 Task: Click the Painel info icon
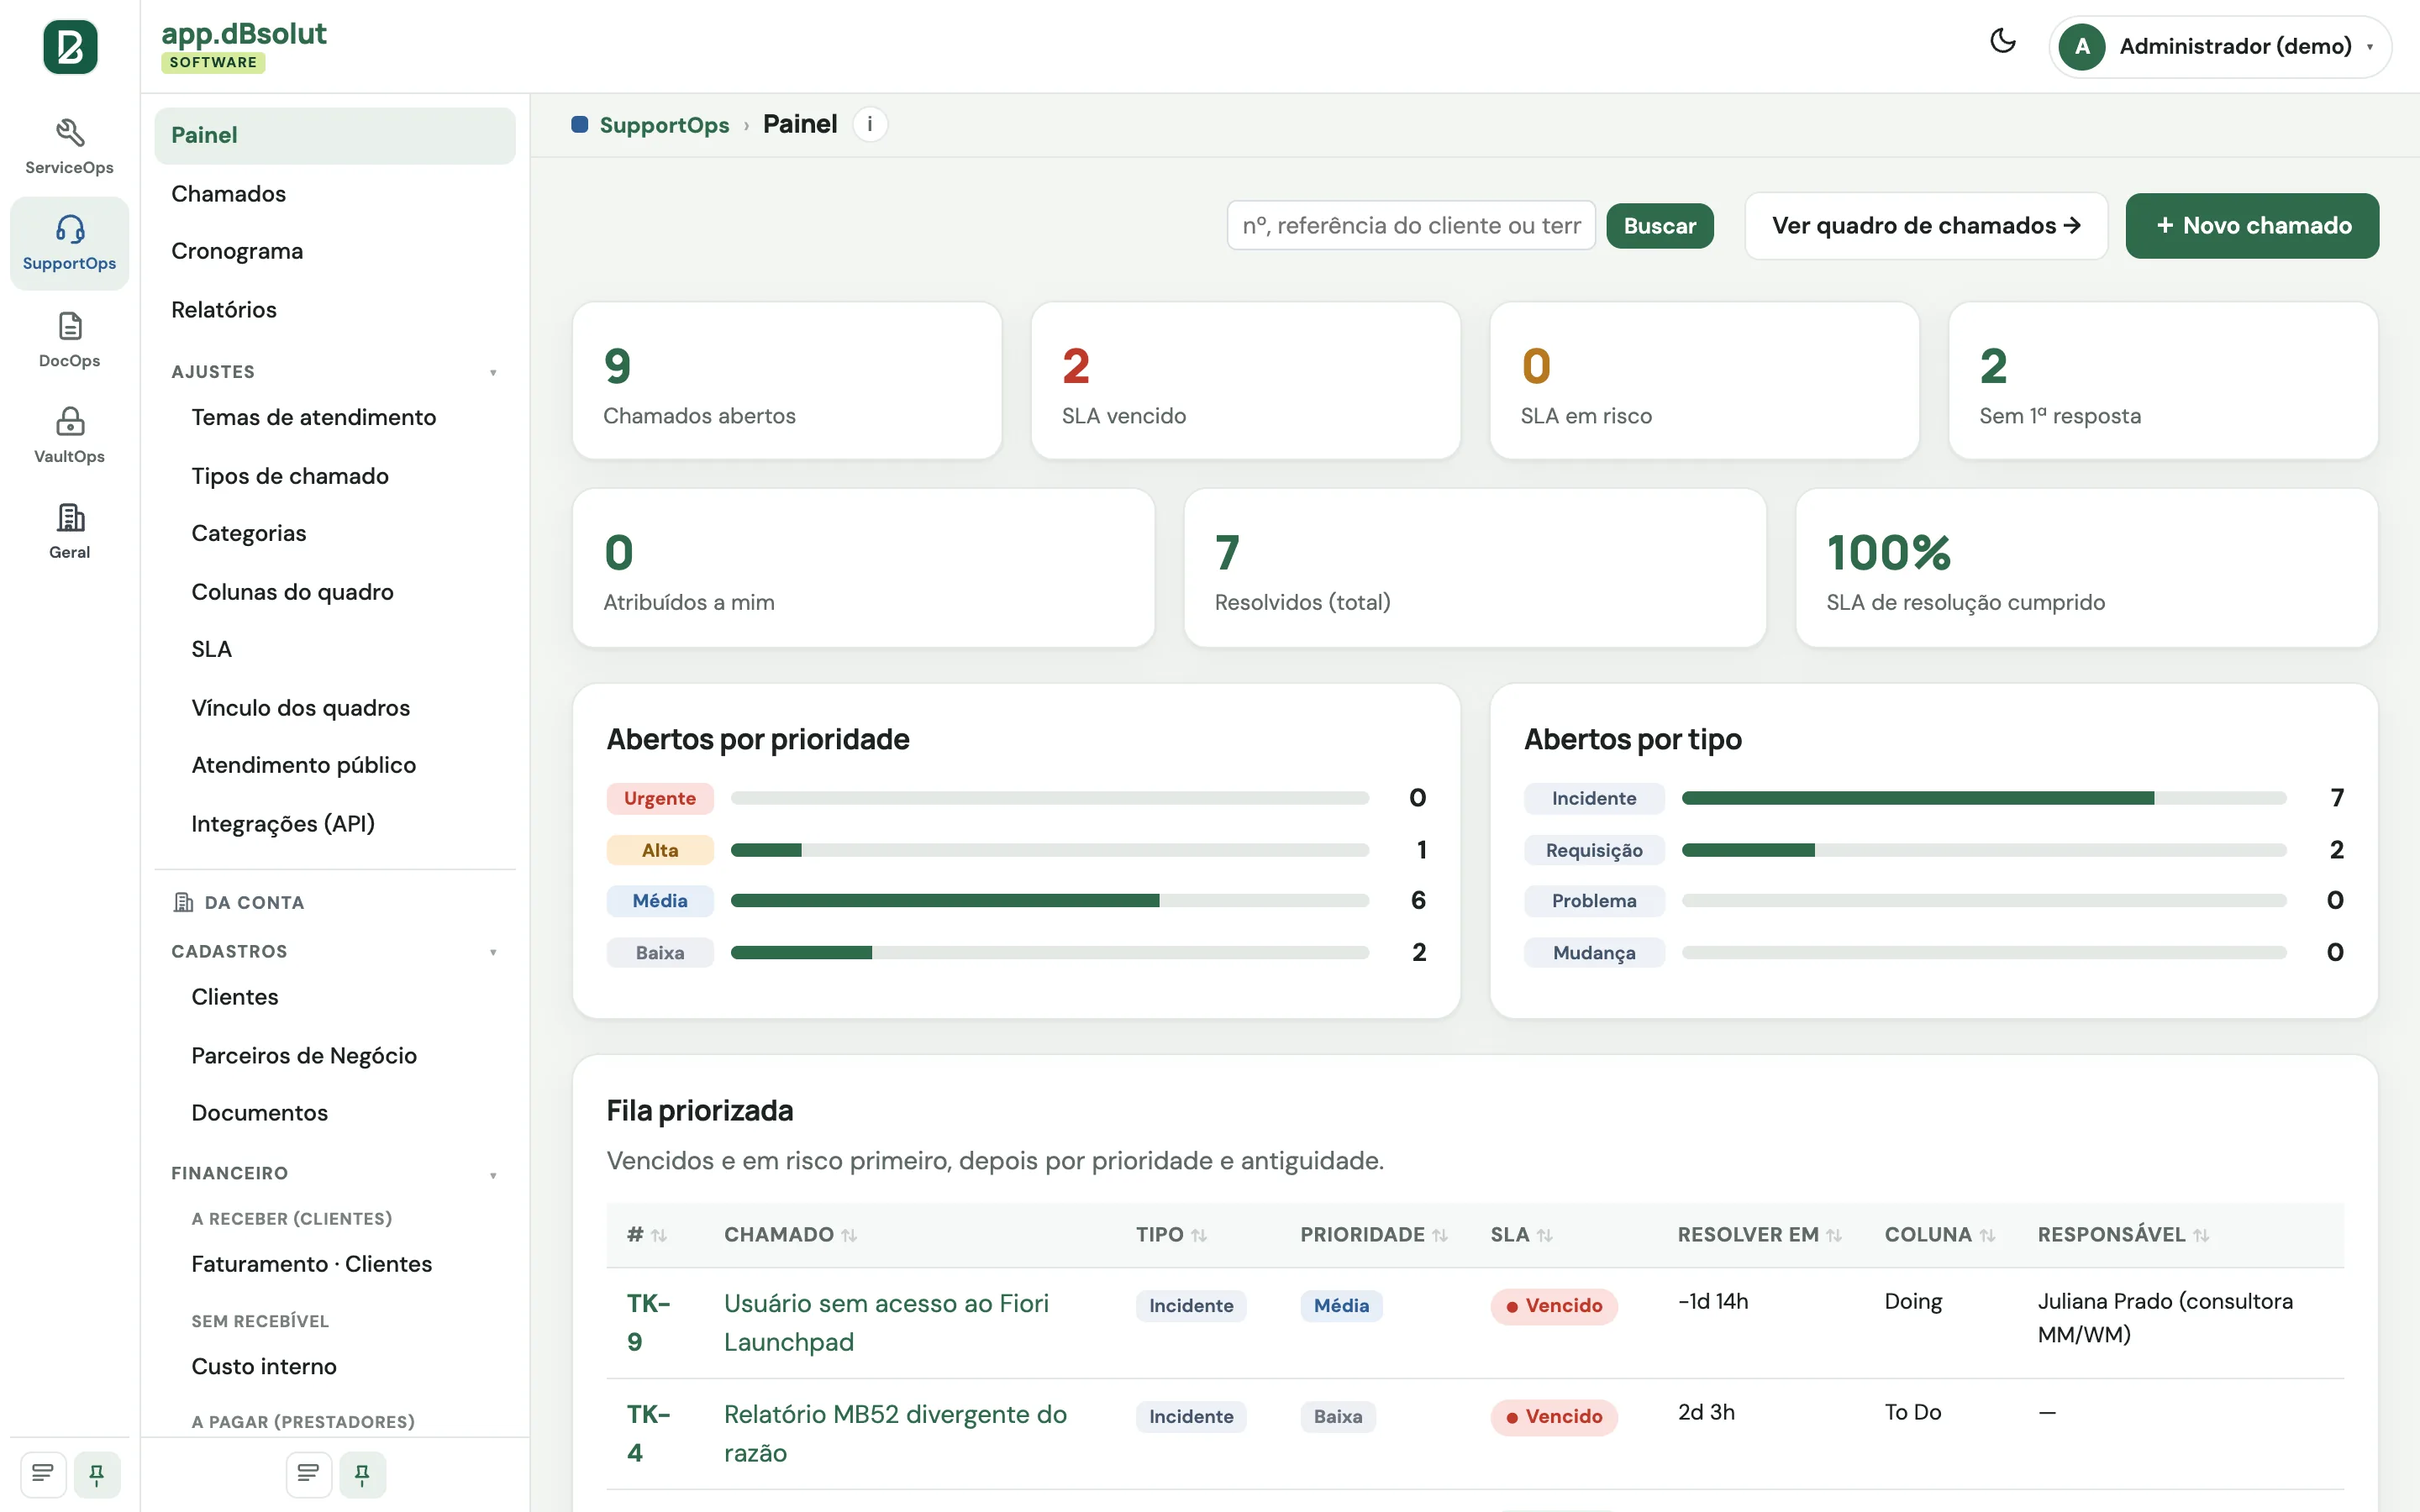[x=870, y=124]
